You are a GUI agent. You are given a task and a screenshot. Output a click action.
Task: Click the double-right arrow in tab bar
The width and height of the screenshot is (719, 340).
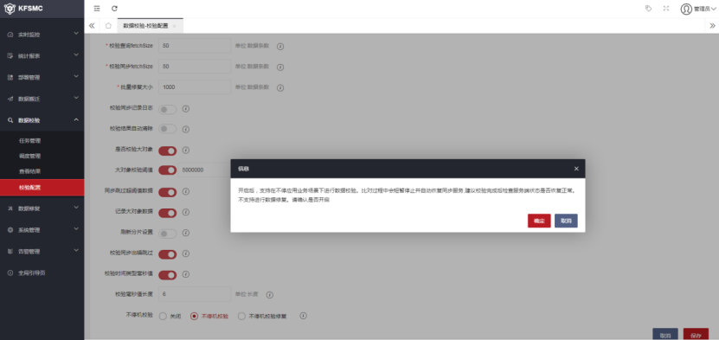pos(712,26)
